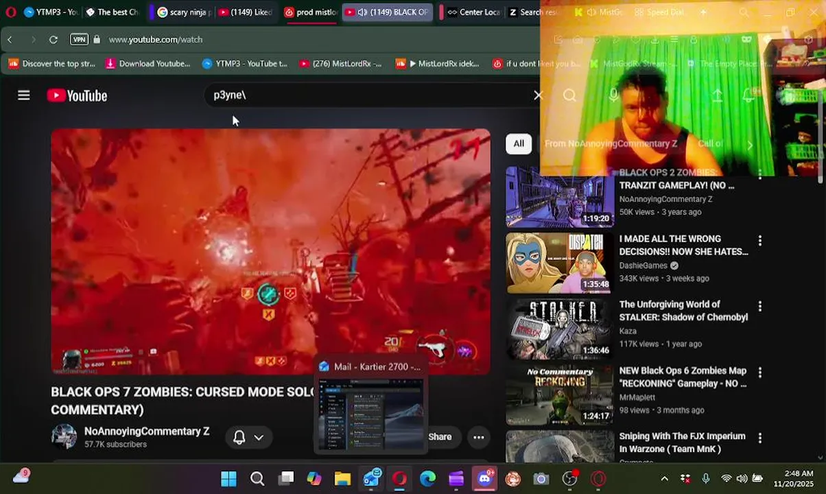Open the RECKONING Gameplay video thumbnail

[x=560, y=395]
